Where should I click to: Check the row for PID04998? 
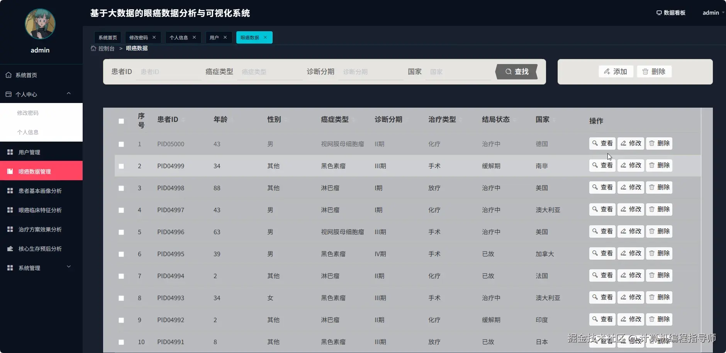121,188
